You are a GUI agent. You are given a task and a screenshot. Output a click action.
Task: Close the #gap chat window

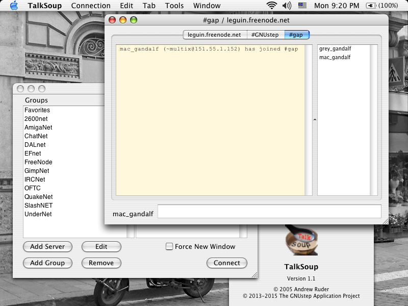(112, 20)
